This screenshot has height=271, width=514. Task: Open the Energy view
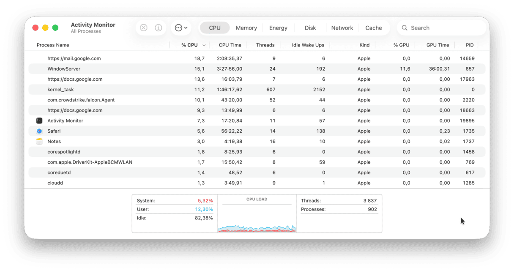click(x=278, y=27)
